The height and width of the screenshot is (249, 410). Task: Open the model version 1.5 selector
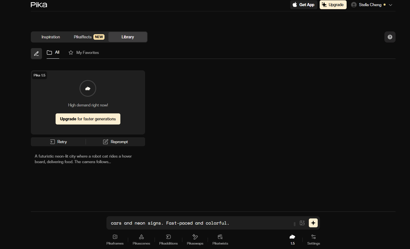pos(292,240)
